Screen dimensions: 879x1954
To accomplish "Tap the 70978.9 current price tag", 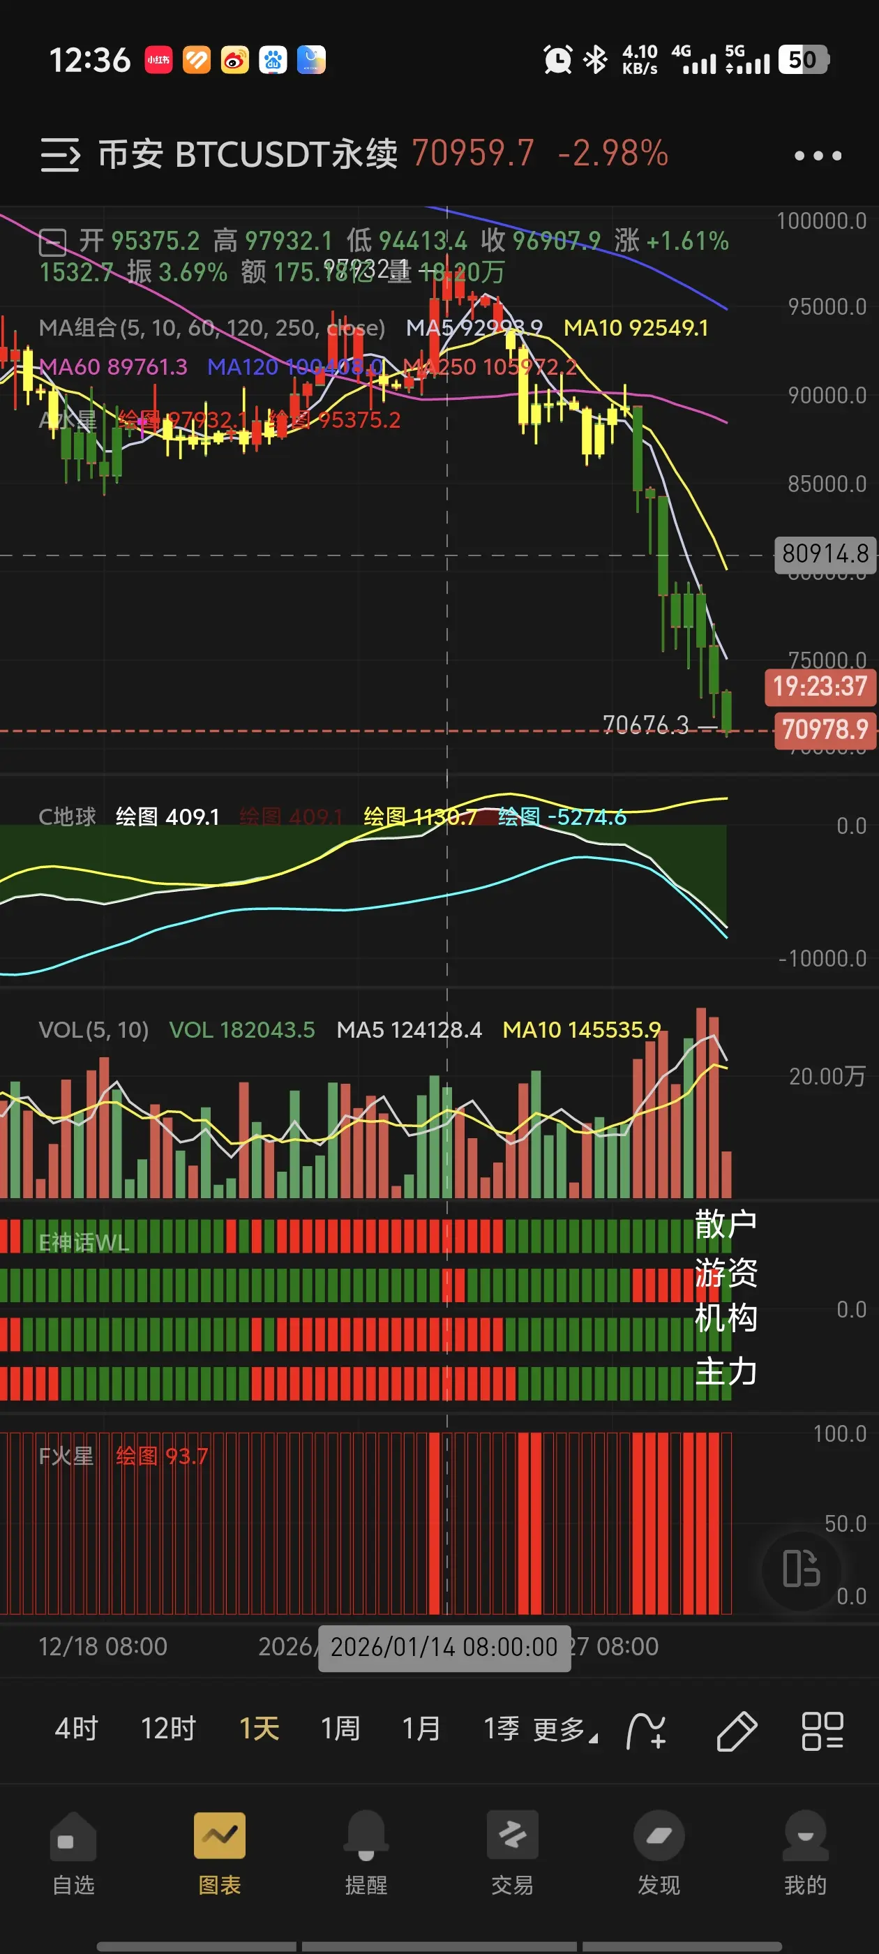I will coord(825,730).
